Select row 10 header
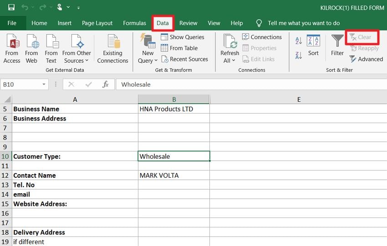Viewport: 387px width, 246px height. click(5, 156)
